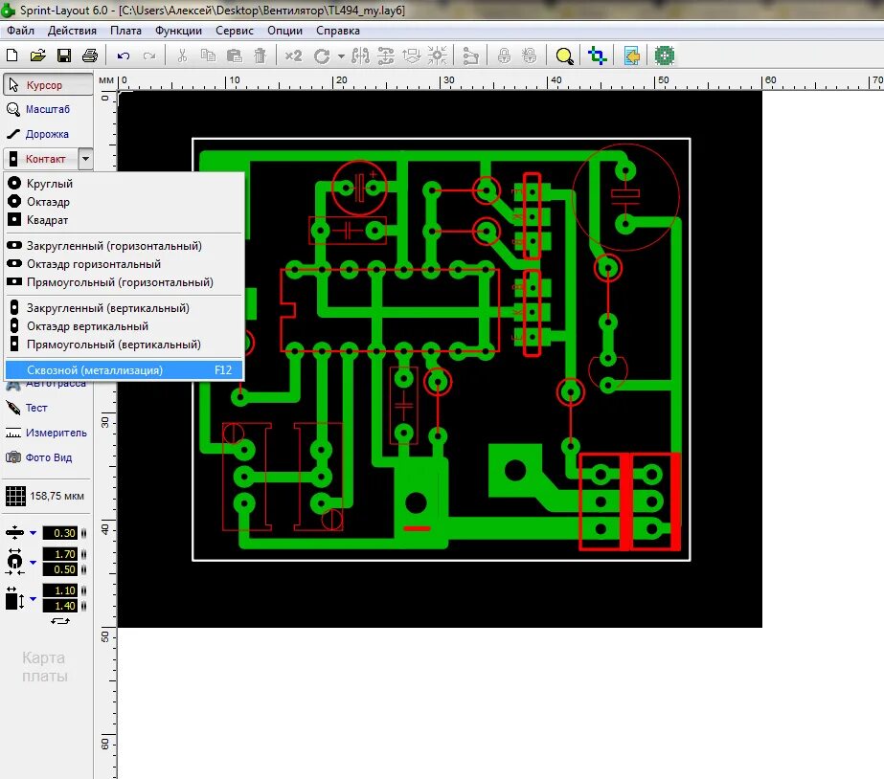
Task: Click the second padlock (unlock) icon
Action: [529, 56]
